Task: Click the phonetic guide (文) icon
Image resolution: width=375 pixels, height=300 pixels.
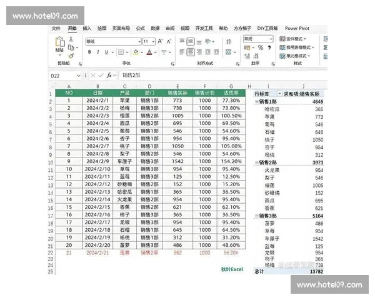Action: click(164, 52)
